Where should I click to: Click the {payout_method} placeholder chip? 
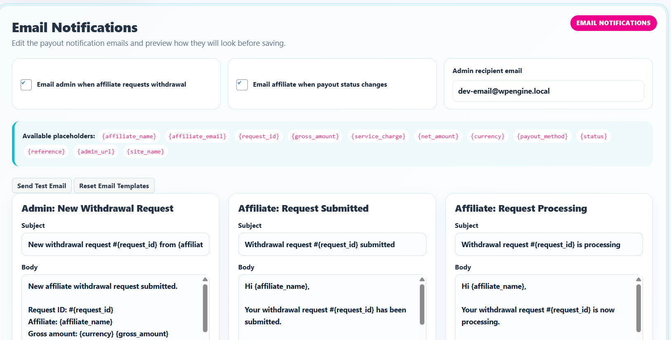click(542, 136)
